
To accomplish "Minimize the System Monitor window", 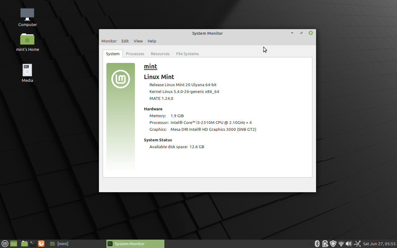I will click(x=292, y=33).
